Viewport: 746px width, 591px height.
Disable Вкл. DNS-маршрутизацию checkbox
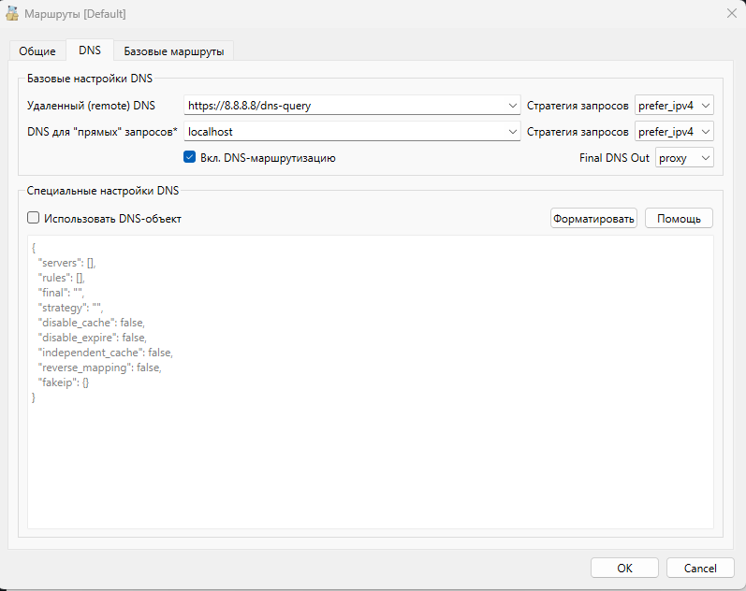point(189,157)
